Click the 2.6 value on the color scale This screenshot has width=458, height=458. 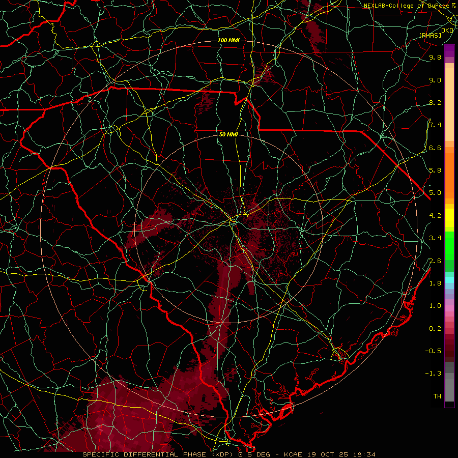click(435, 261)
